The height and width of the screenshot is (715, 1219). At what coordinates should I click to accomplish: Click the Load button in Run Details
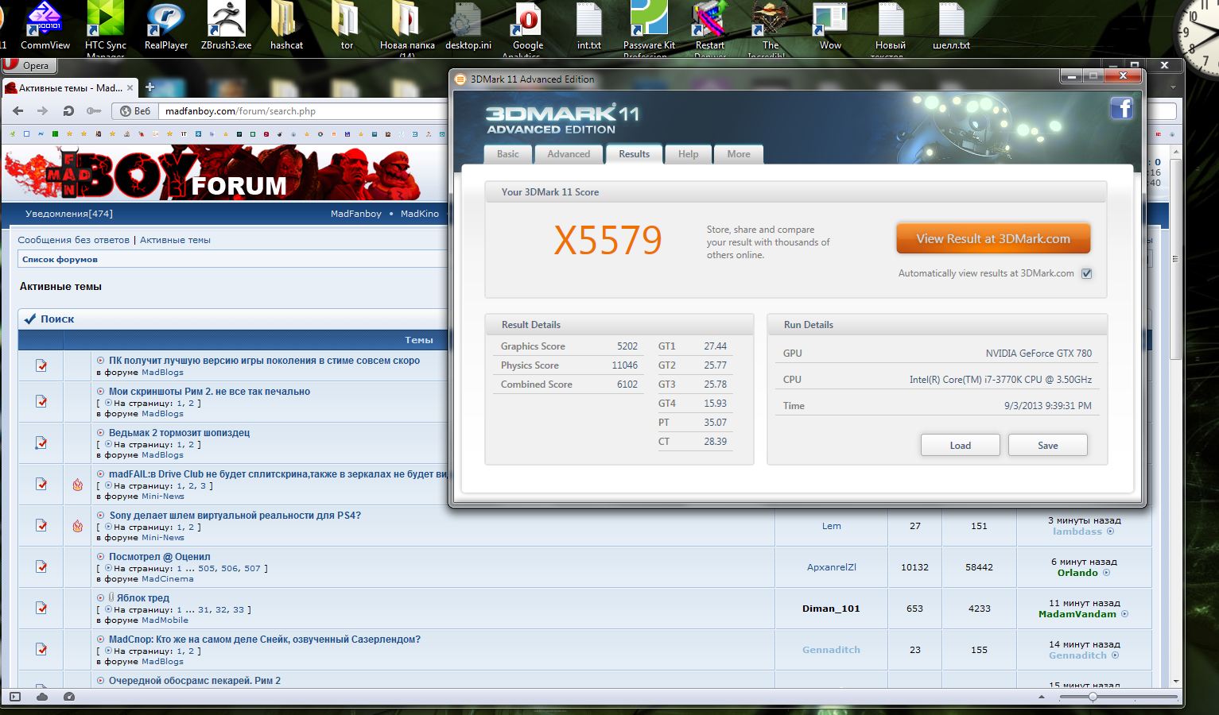960,445
